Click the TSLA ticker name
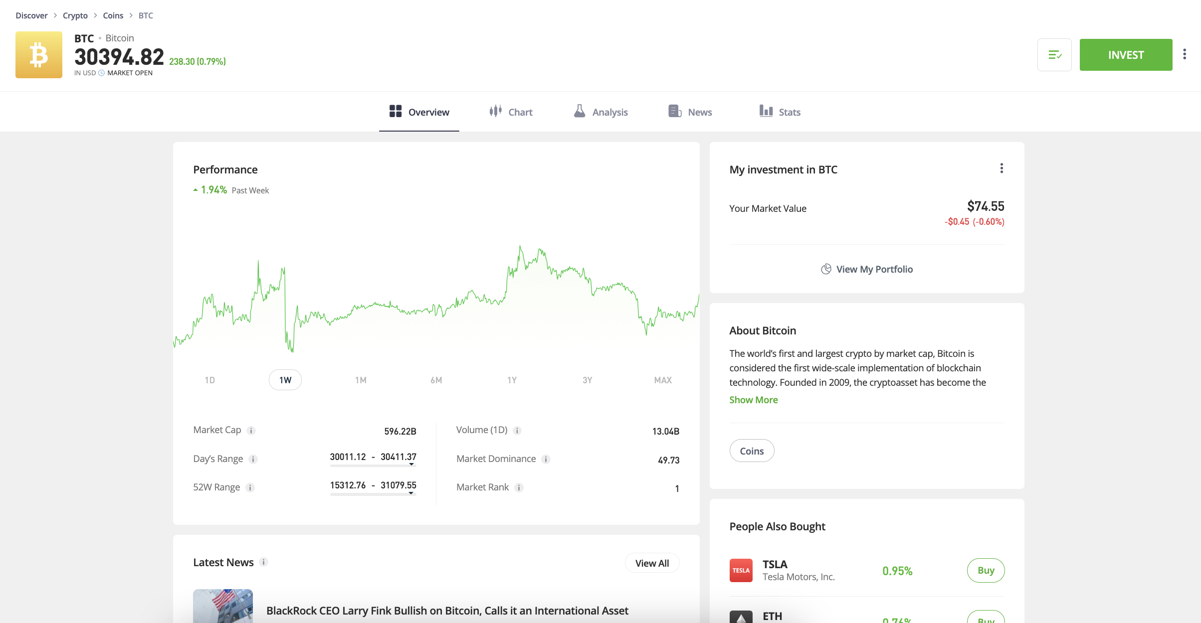Image resolution: width=1201 pixels, height=623 pixels. point(775,564)
